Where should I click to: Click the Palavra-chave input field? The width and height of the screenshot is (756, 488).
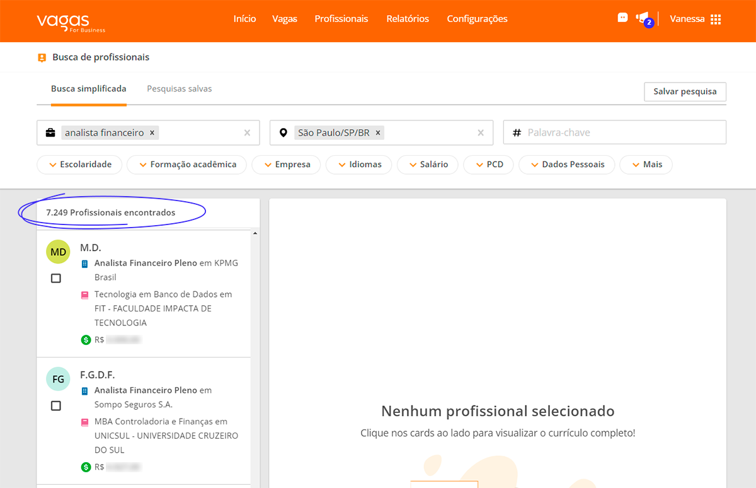(614, 132)
